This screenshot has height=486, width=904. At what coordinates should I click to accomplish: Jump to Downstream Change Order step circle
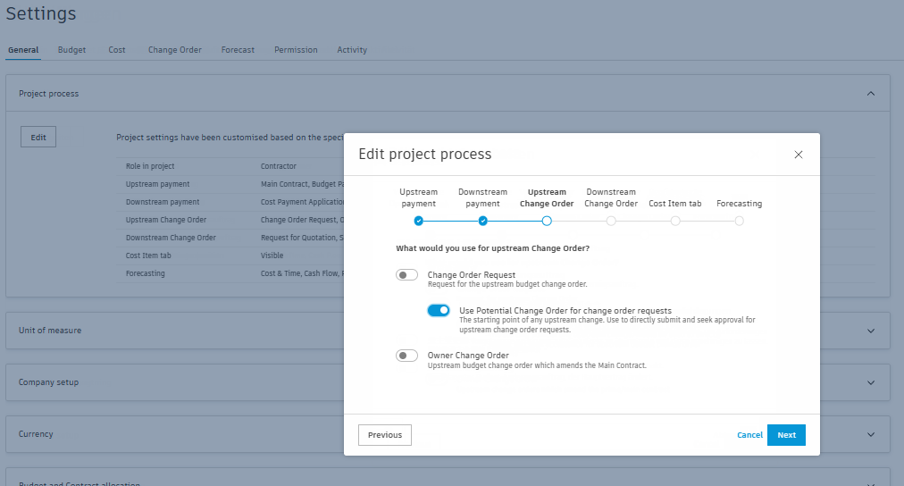[611, 221]
